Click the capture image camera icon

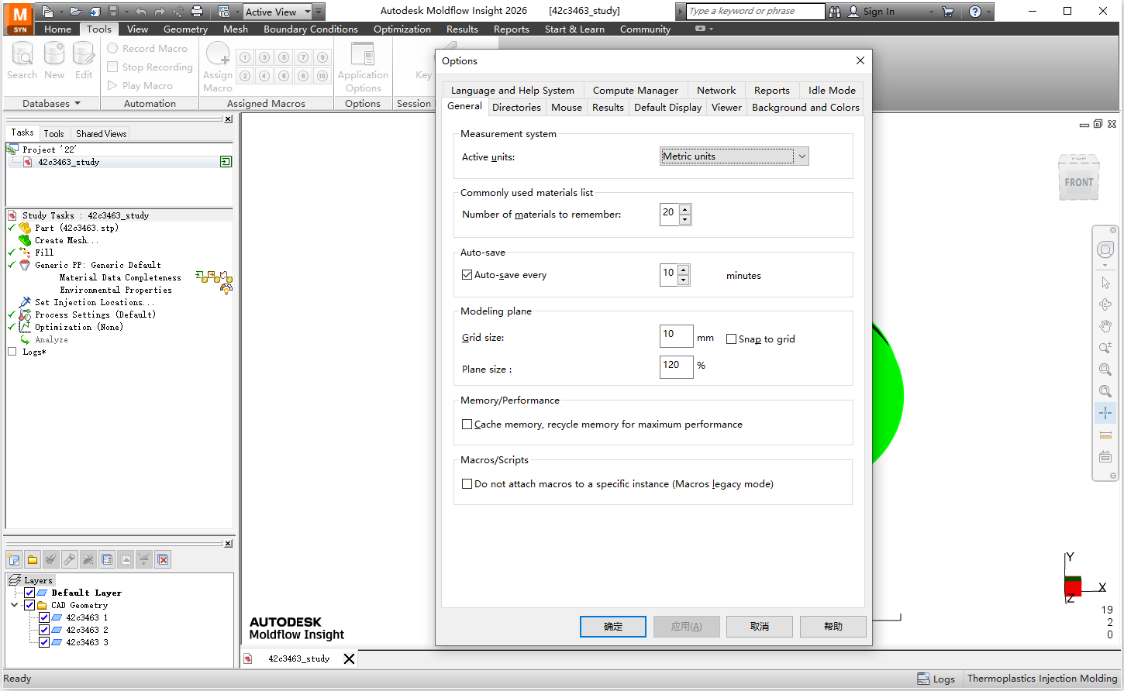(224, 11)
